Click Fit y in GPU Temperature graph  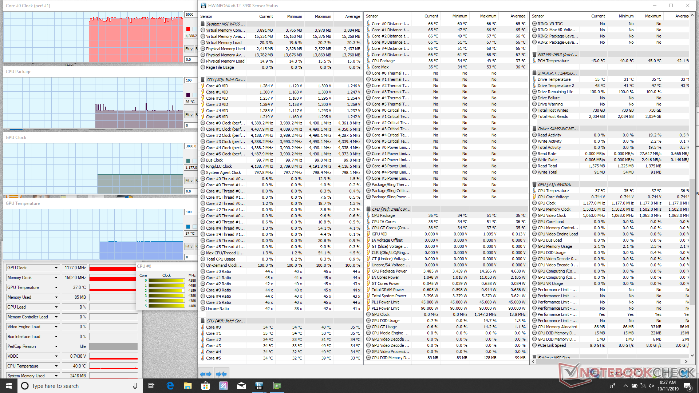[x=189, y=246]
